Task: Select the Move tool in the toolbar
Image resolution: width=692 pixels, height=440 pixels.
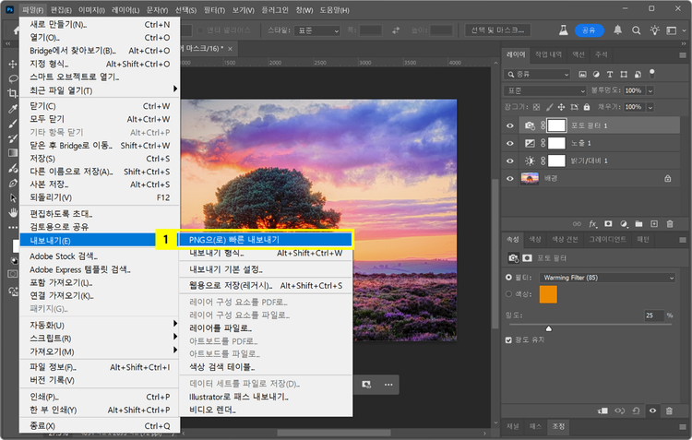Action: tap(12, 64)
